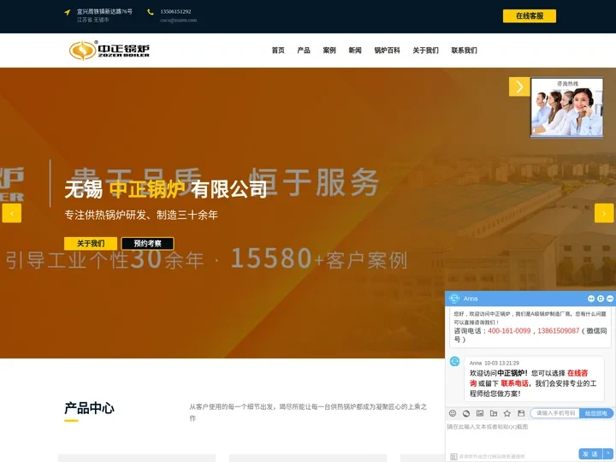616x462 pixels.
Task: Click the address 宜兴周铁镇新达路76号
Action: 104,12
